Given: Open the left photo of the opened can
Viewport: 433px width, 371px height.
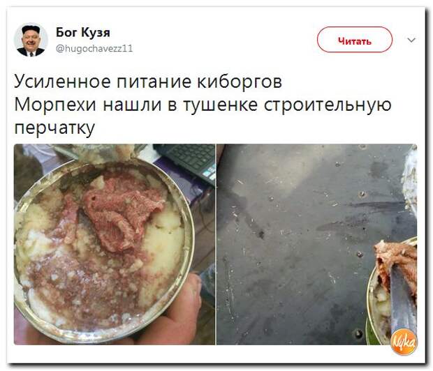Looking at the screenshot, I should pyautogui.click(x=115, y=244).
